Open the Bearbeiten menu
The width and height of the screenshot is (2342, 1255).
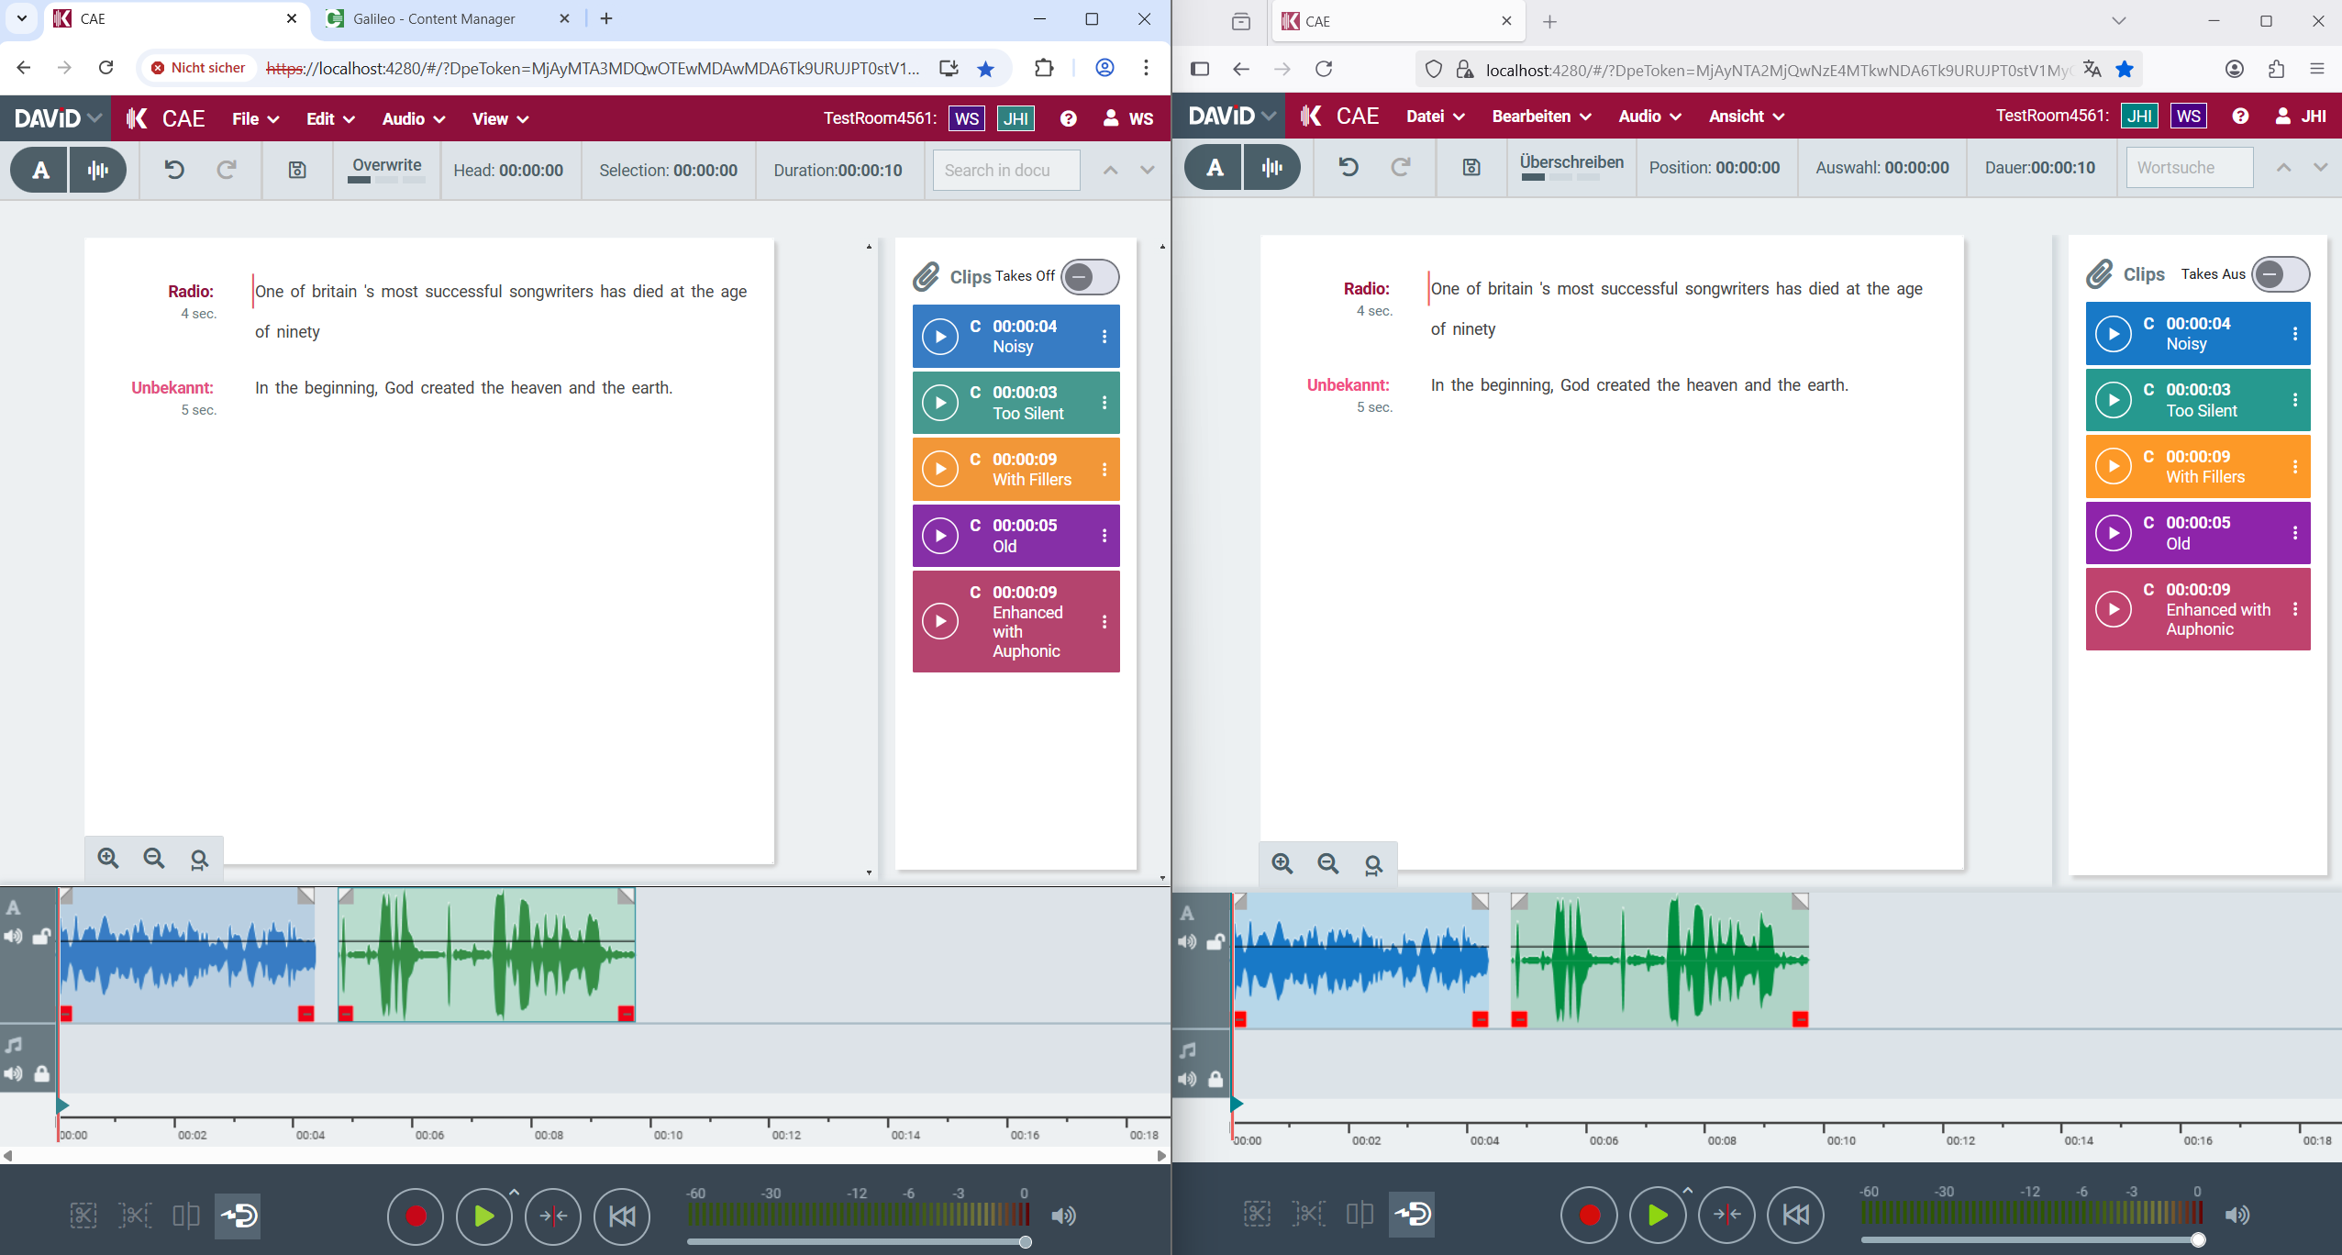click(1540, 117)
